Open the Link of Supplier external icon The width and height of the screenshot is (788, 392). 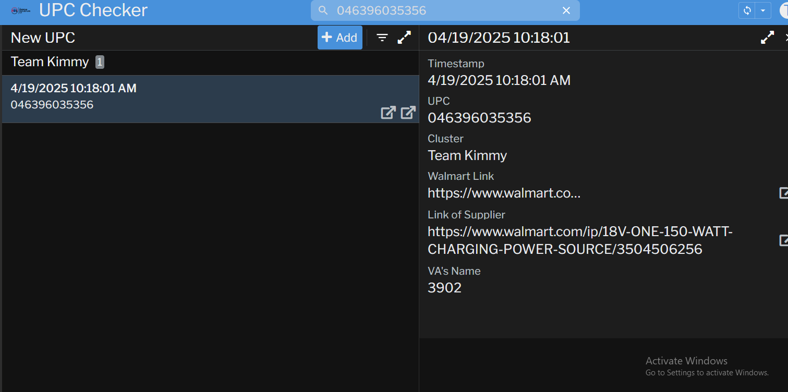[x=783, y=240]
